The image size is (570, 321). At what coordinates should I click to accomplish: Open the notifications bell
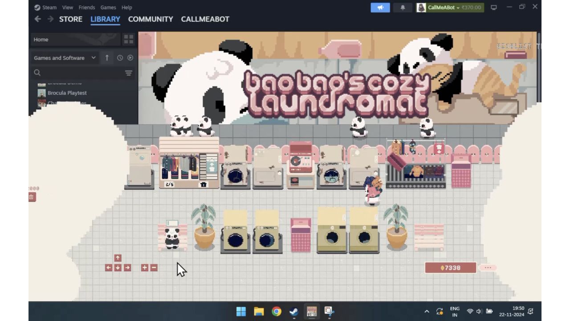pyautogui.click(x=403, y=8)
